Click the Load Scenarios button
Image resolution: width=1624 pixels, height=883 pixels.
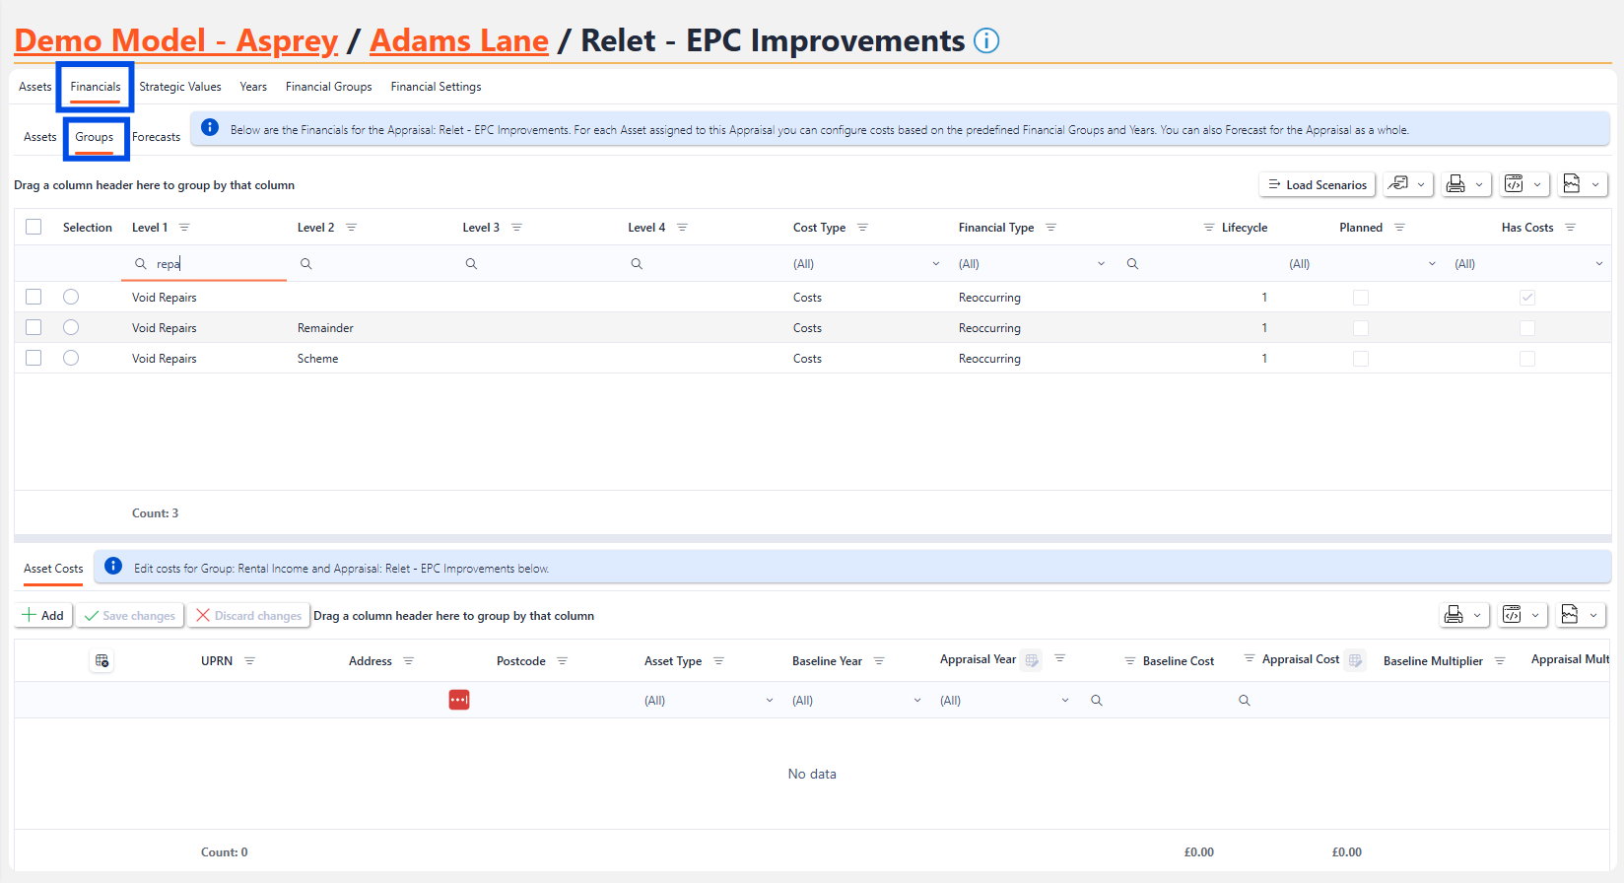[1317, 184]
